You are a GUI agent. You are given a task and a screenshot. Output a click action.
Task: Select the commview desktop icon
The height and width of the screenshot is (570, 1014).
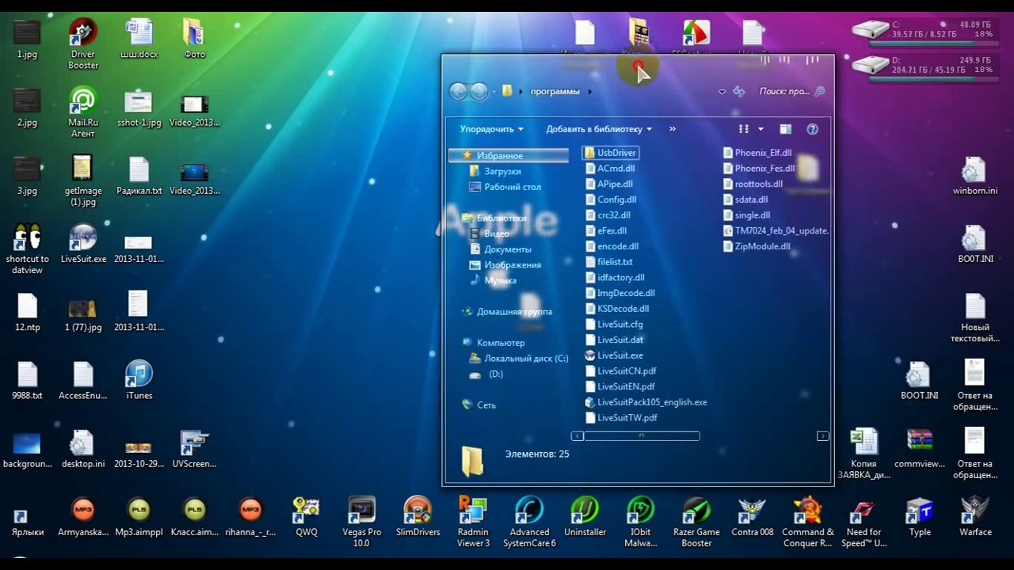tap(919, 449)
